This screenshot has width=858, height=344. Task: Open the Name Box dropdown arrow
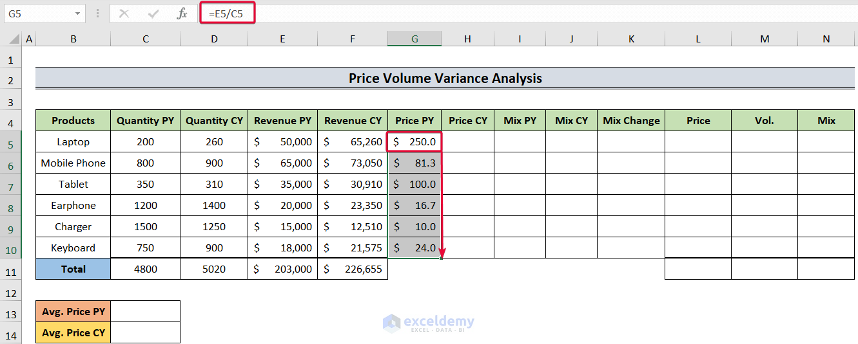coord(78,13)
